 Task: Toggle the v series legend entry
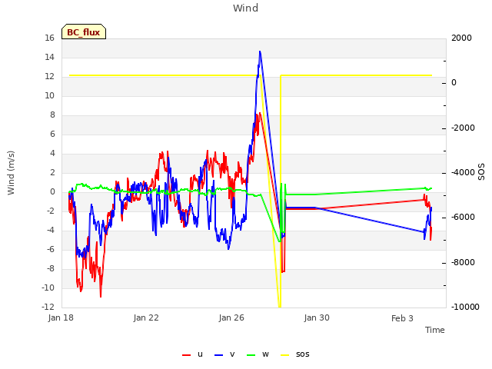click(x=224, y=354)
